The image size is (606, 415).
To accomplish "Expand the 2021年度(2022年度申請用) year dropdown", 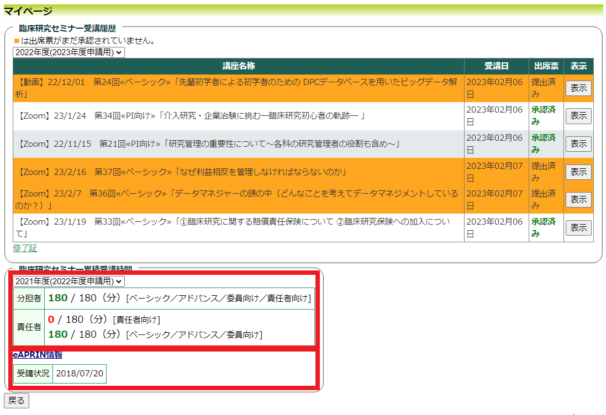I will [69, 281].
